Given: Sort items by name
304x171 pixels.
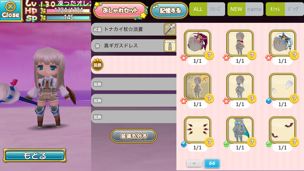Looking at the screenshot, I should point(254,9).
